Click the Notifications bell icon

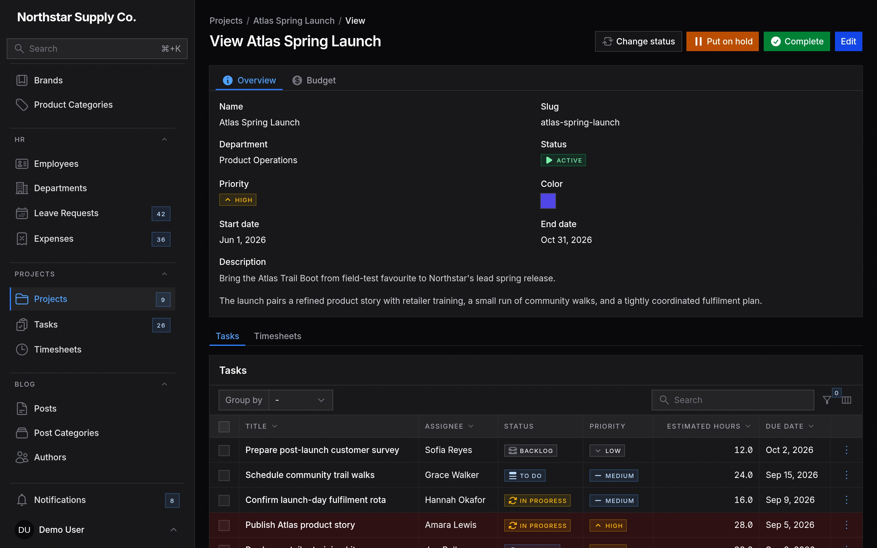coord(22,500)
